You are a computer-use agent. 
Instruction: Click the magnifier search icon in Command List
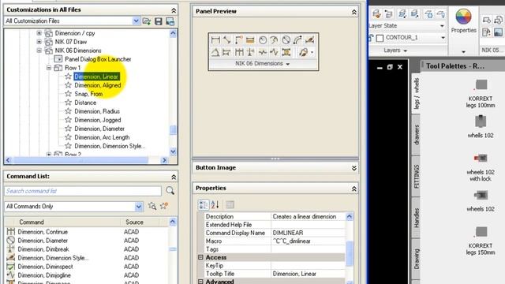point(170,191)
